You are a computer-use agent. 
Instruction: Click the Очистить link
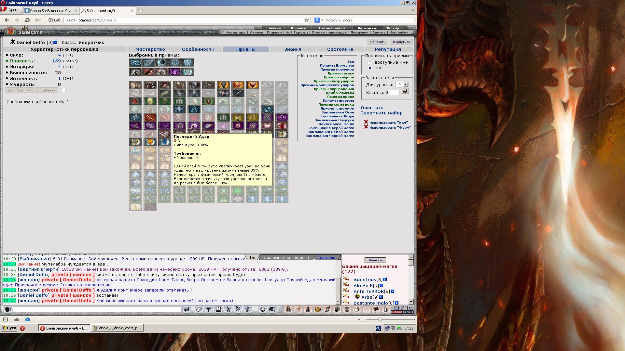pos(372,108)
